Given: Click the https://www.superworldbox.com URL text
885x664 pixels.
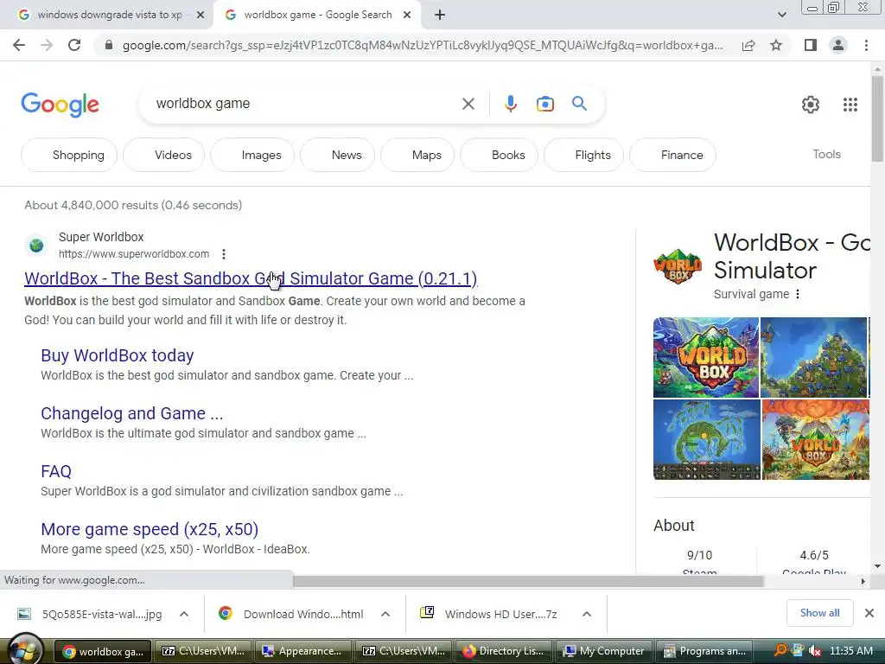Looking at the screenshot, I should (x=134, y=254).
